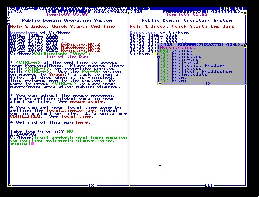
Task: Click the pink cursor after 'against' in left window
Action: point(33,143)
